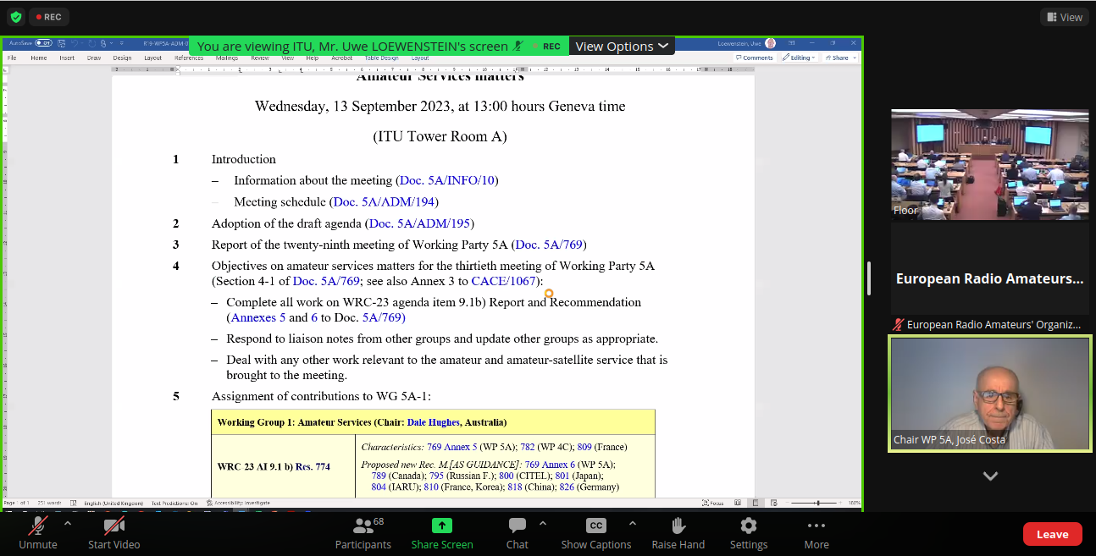The image size is (1096, 556).
Task: Expand caption options arrow beside Show Captions
Action: [x=633, y=524]
